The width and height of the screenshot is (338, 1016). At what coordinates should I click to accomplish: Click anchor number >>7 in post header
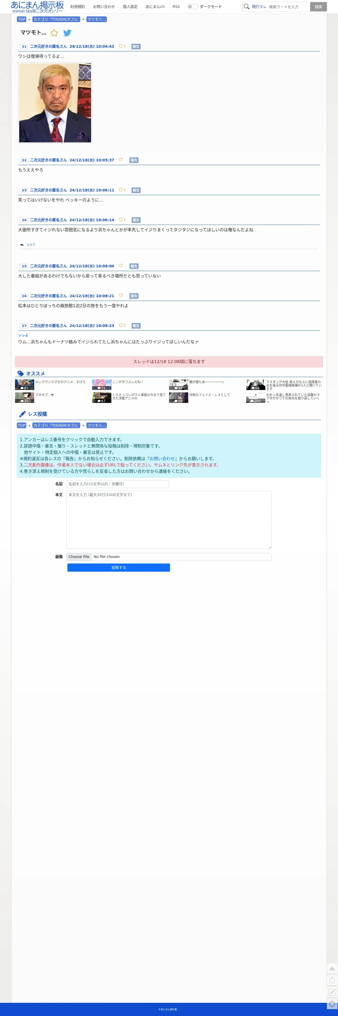tap(24, 326)
